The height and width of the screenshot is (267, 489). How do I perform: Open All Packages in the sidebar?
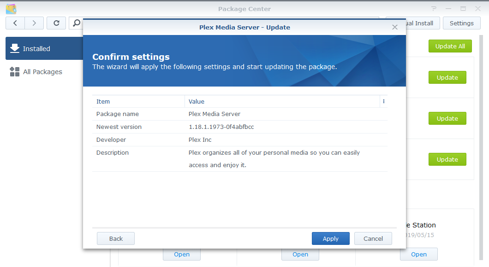tap(42, 72)
